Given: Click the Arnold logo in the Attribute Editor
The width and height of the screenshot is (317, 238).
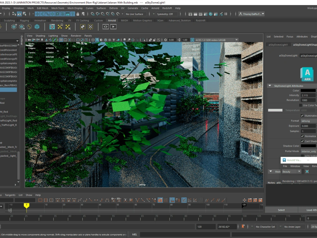Looking at the screenshot, I should (x=307, y=75).
